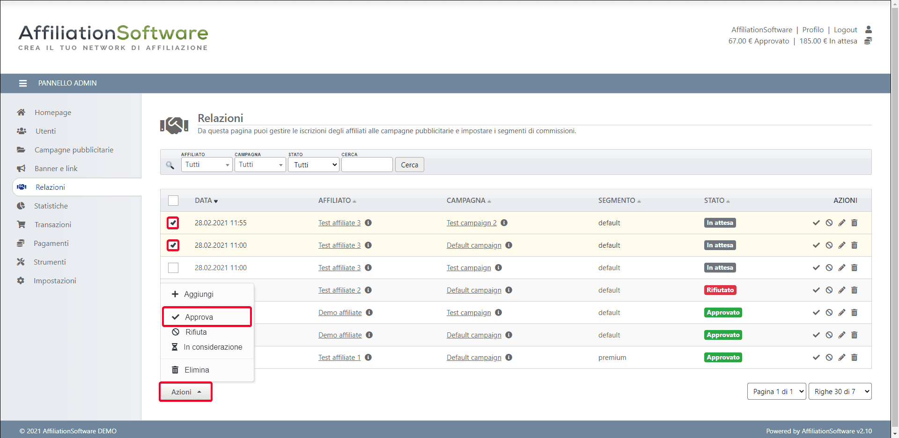The width and height of the screenshot is (899, 438).
Task: Check the unchecked third row checkbox
Action: (x=173, y=268)
